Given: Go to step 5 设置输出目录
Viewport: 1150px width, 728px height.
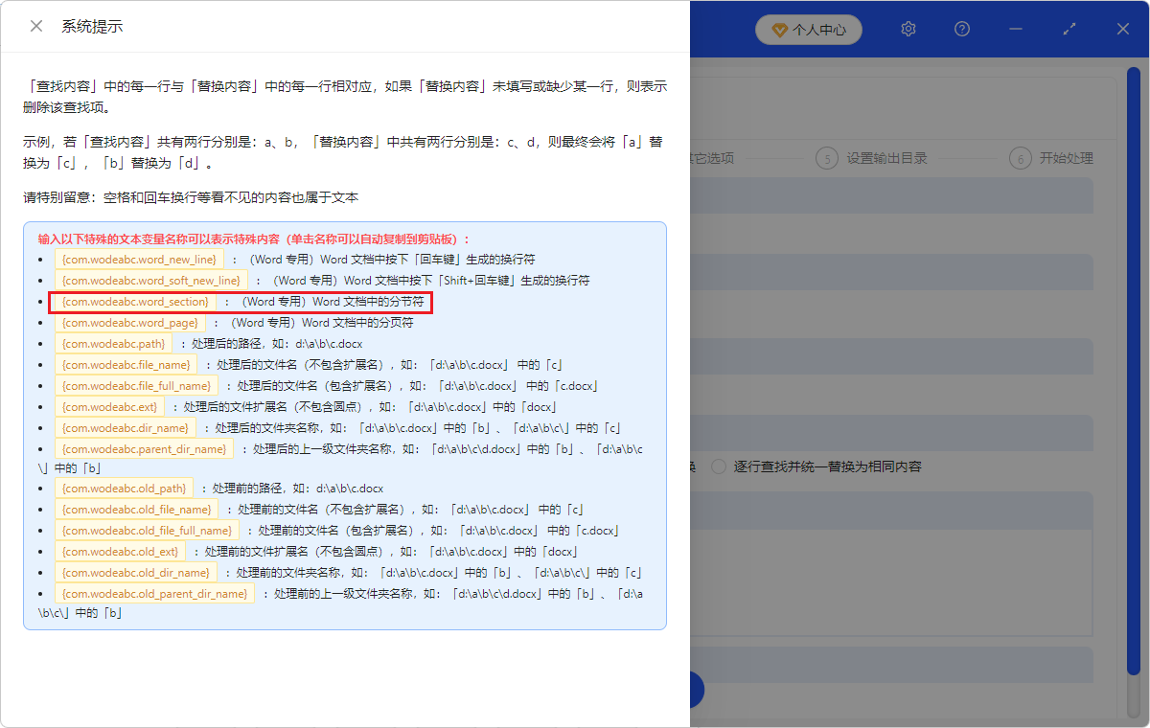Looking at the screenshot, I should [872, 158].
